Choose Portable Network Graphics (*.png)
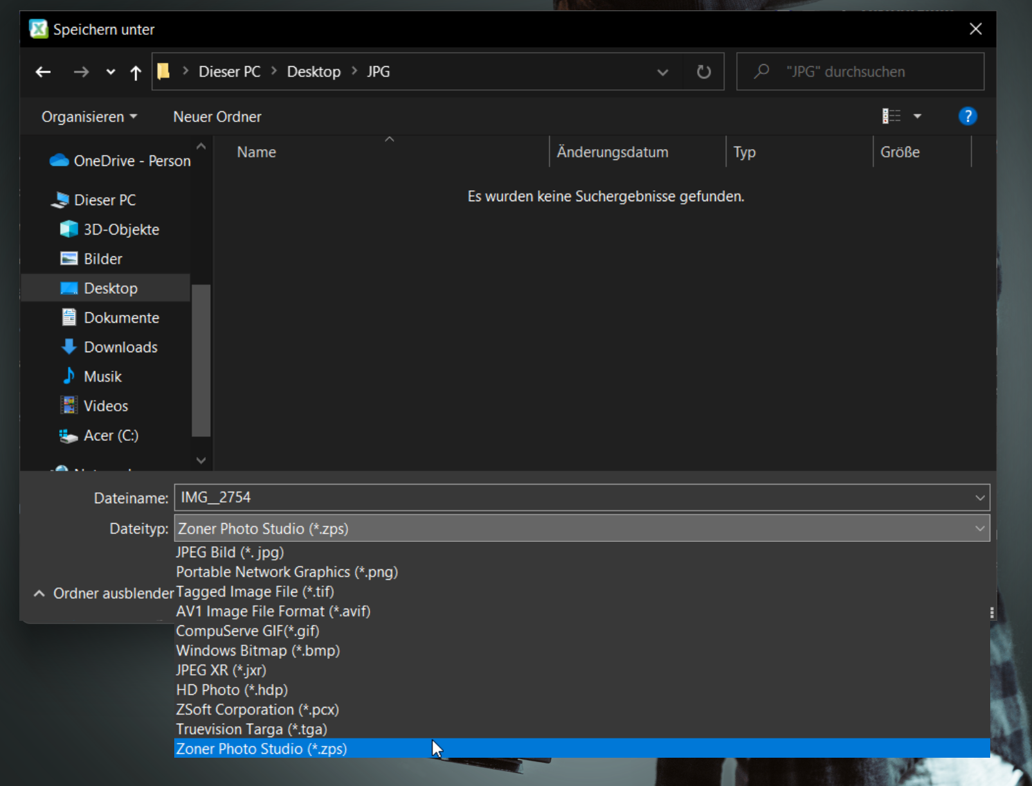Image resolution: width=1032 pixels, height=786 pixels. coord(582,572)
